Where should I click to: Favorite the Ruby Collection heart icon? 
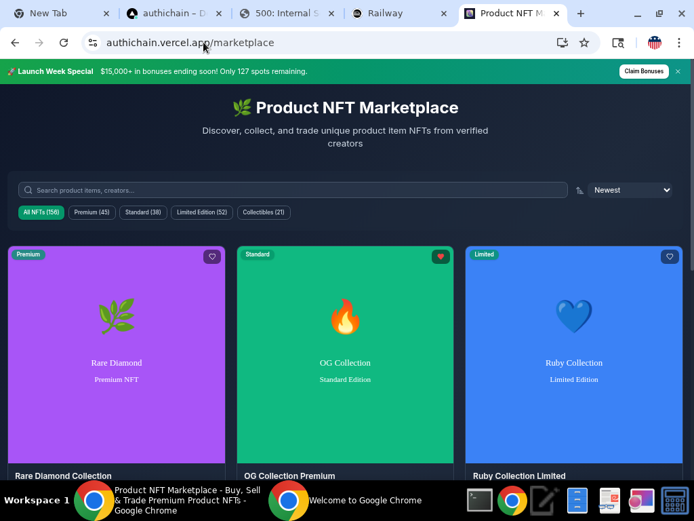[670, 256]
